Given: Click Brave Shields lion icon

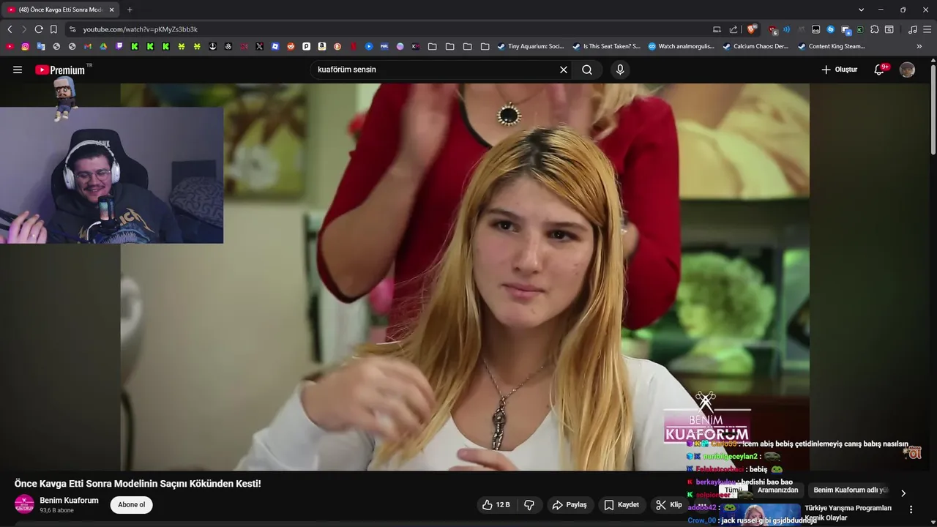Looking at the screenshot, I should tap(751, 29).
